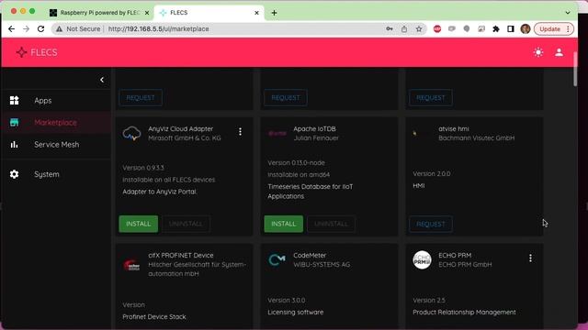The height and width of the screenshot is (330, 588).
Task: Click Uninstall for Apache IoTDB
Action: [331, 224]
